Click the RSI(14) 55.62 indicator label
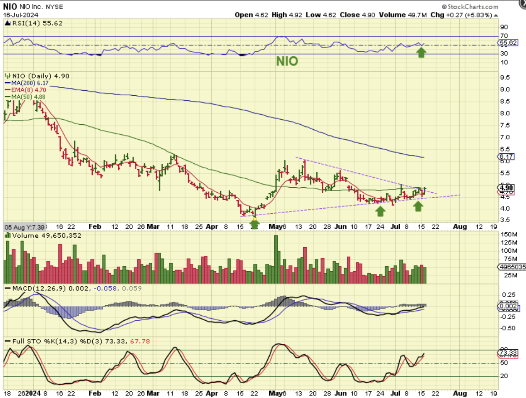The height and width of the screenshot is (398, 526). coord(37,24)
